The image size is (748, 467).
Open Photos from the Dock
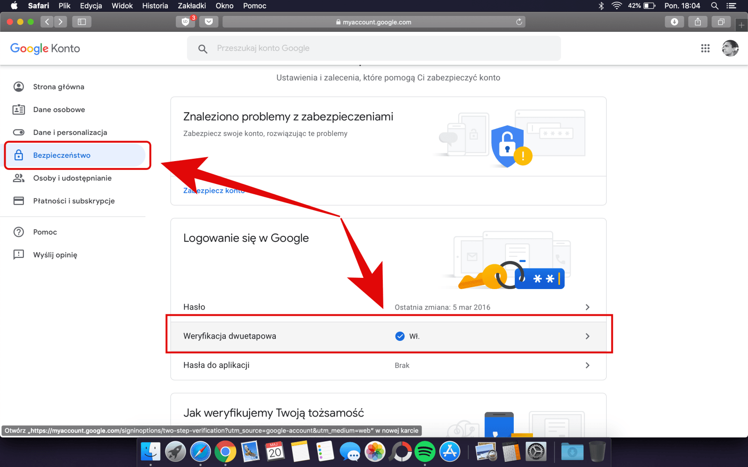coord(375,452)
